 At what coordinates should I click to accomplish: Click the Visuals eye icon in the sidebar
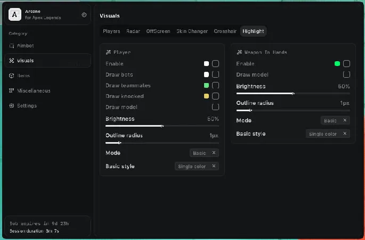[12, 61]
